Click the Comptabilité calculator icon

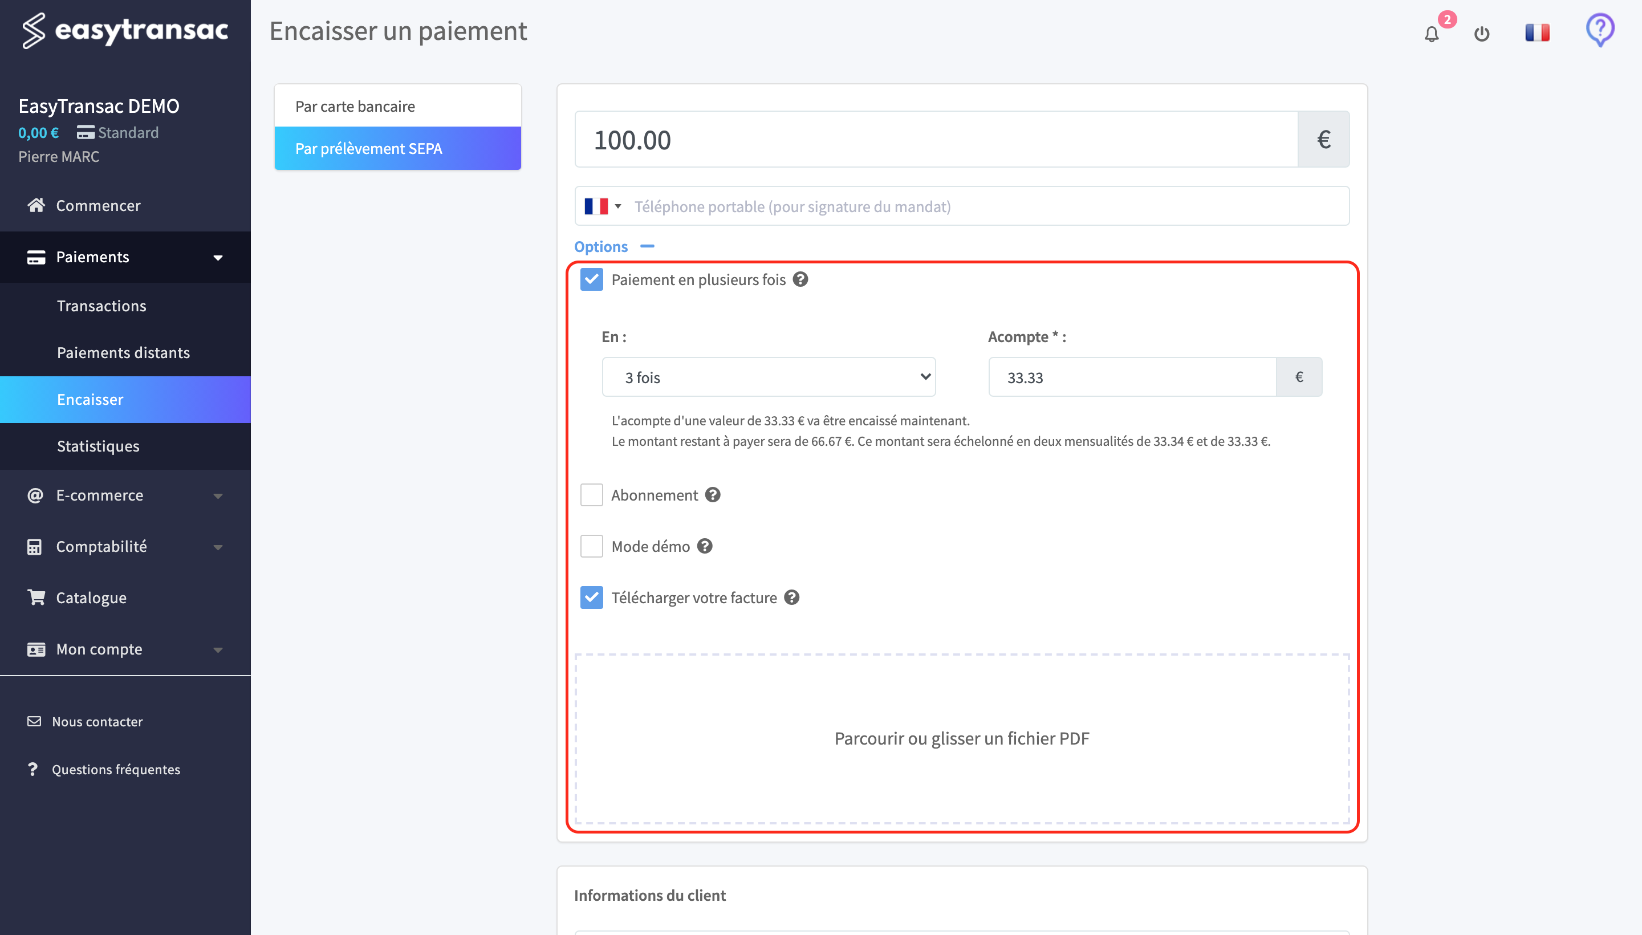pyautogui.click(x=35, y=547)
